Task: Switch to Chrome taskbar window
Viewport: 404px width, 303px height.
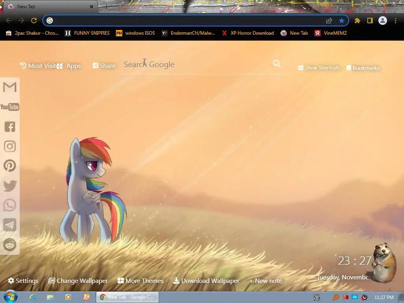Action: [127, 297]
